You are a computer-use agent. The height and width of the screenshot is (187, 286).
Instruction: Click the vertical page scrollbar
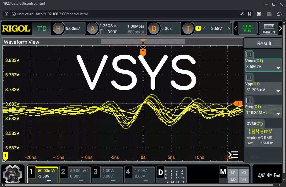(x=284, y=98)
